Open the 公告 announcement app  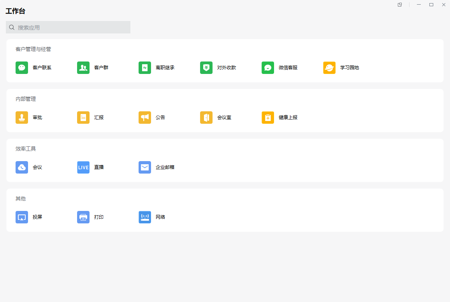pyautogui.click(x=145, y=118)
